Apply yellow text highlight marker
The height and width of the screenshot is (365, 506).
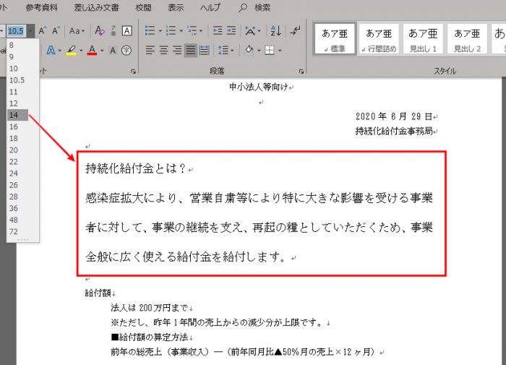72,51
